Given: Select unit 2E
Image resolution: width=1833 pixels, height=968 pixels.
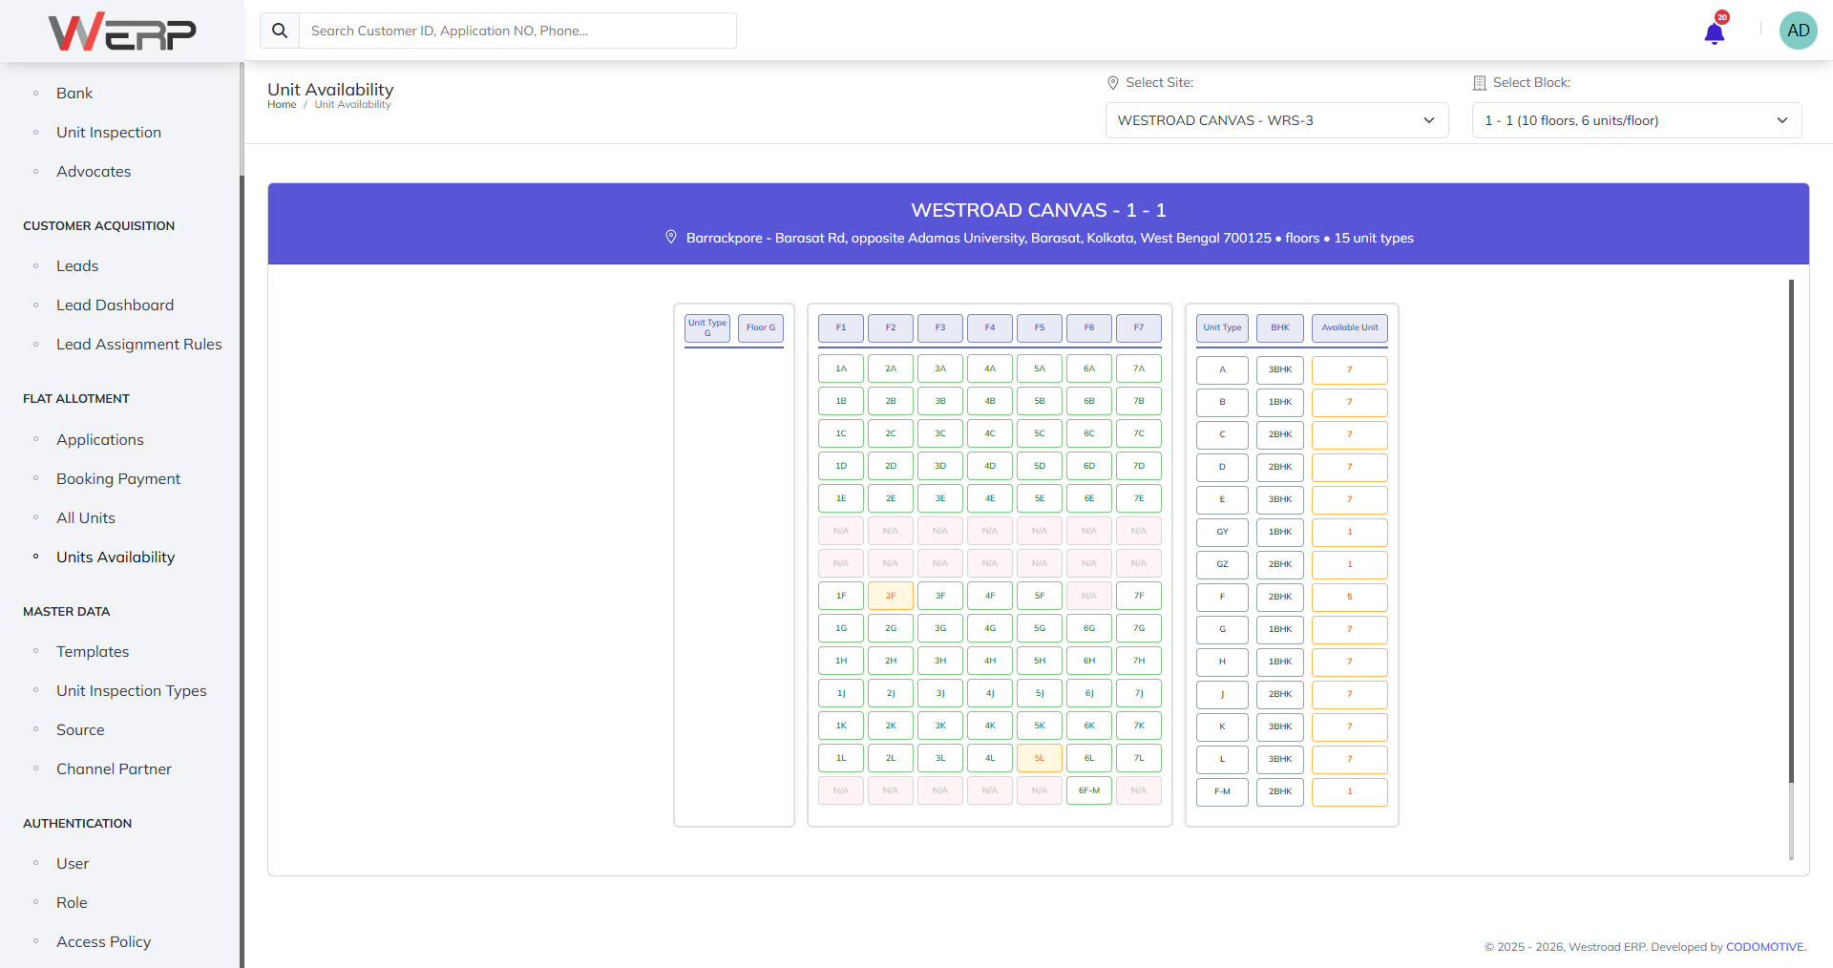Looking at the screenshot, I should point(891,498).
